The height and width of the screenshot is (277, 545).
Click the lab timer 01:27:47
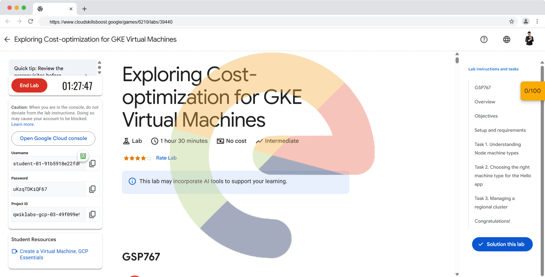77,86
